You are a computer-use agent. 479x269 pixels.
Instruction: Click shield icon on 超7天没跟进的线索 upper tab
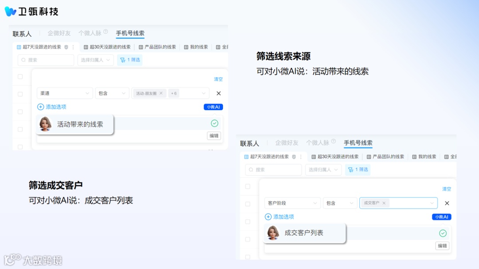click(66, 47)
